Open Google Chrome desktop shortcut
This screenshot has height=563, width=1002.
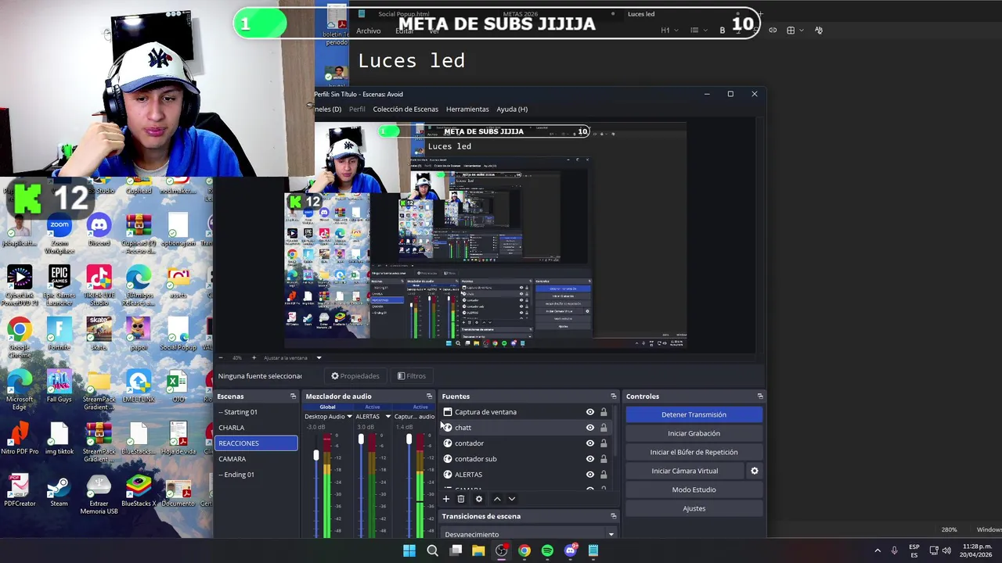coord(20,338)
